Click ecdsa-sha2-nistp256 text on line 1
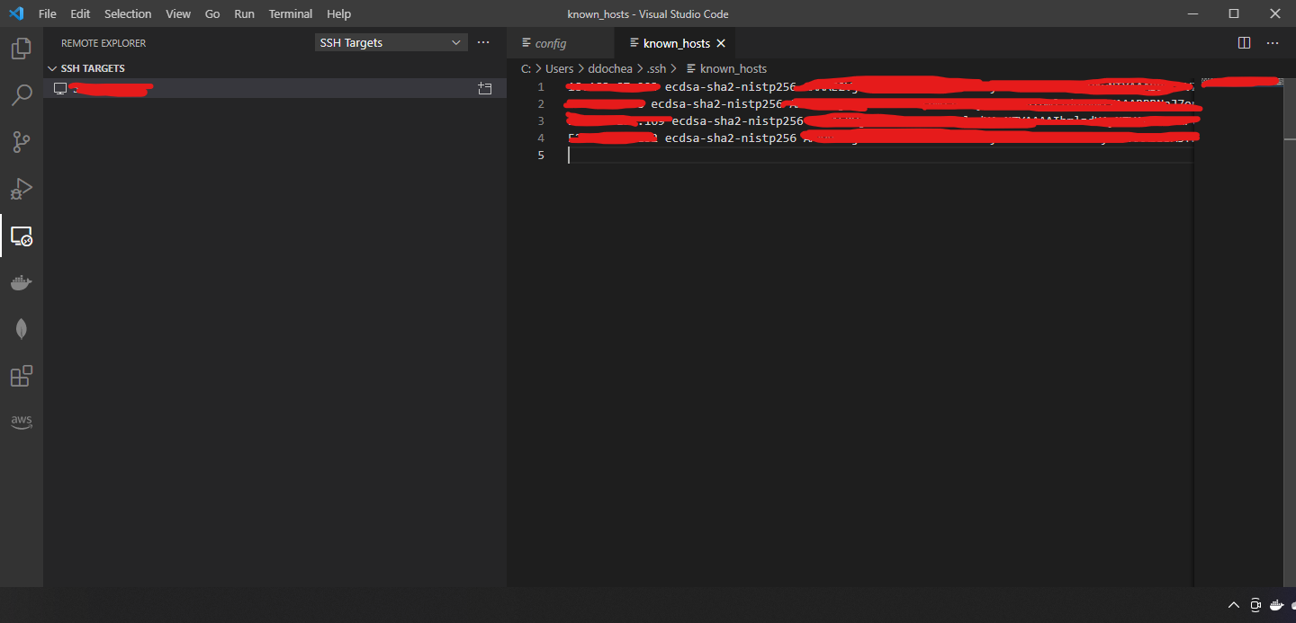This screenshot has height=623, width=1296. (731, 87)
